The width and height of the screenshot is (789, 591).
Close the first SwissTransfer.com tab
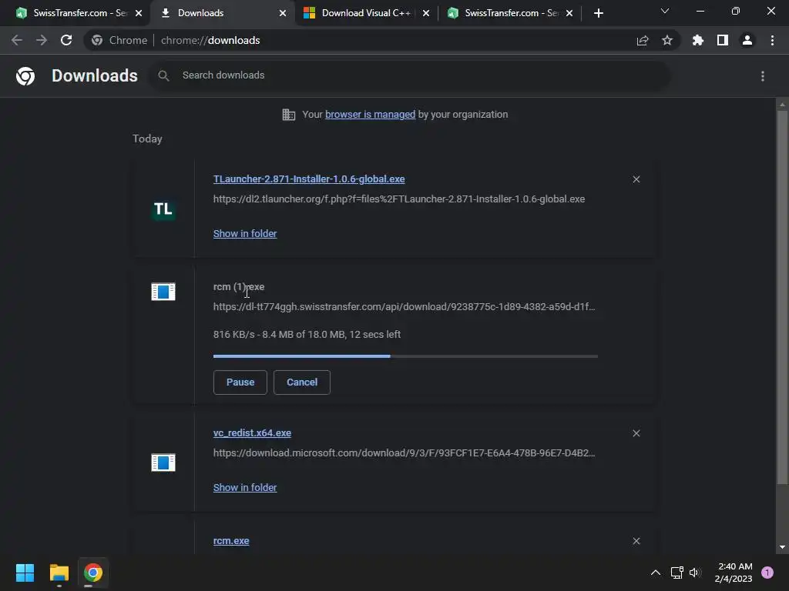point(139,13)
